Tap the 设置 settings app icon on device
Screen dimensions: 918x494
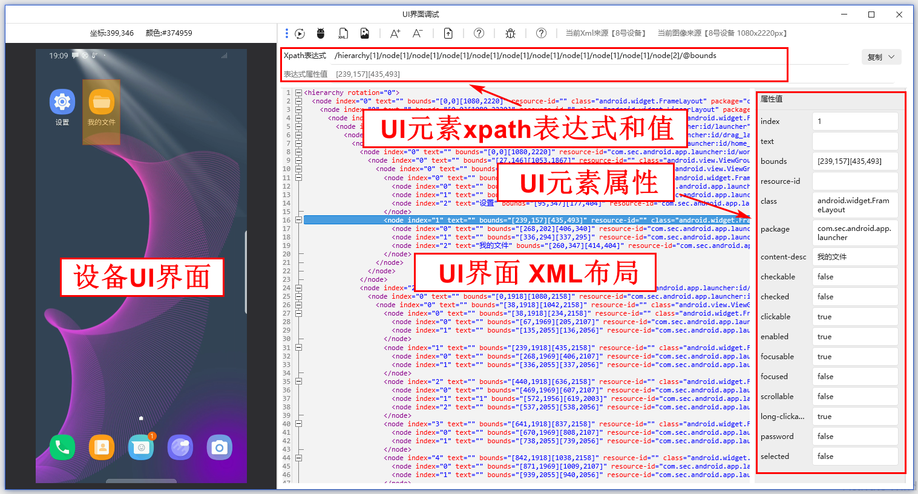(62, 102)
